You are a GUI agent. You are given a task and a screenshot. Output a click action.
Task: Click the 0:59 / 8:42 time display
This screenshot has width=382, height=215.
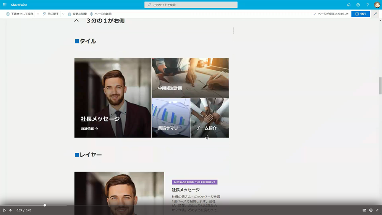click(24, 210)
